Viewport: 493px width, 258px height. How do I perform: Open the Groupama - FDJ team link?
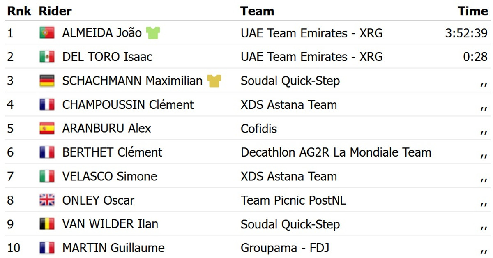(285, 248)
